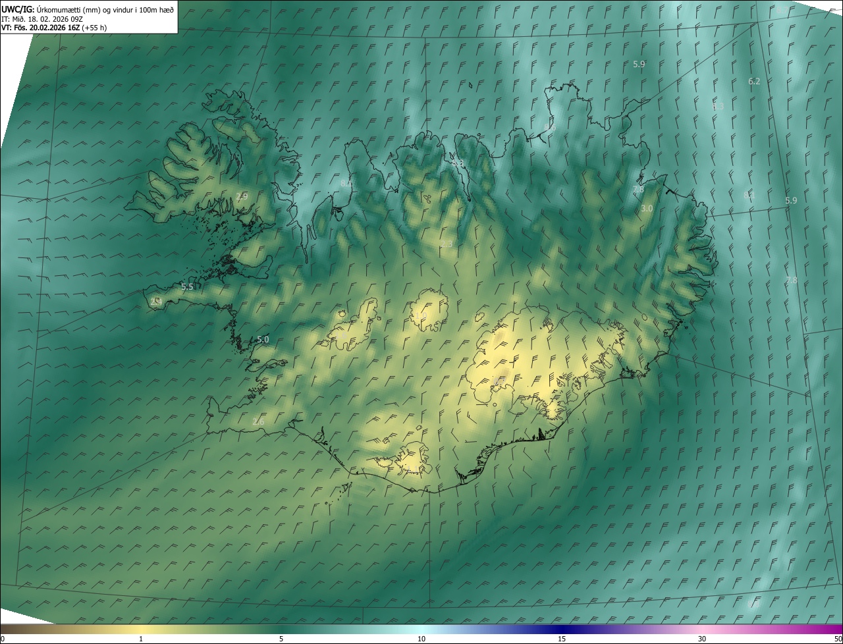
Task: Click the 2.9 value in the Westfjords
Action: 242,196
